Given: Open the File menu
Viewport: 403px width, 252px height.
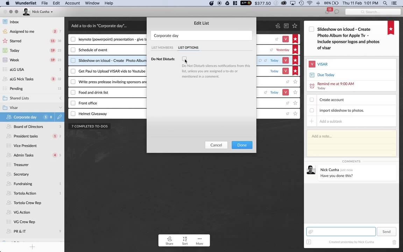Looking at the screenshot, I should tap(44, 3).
